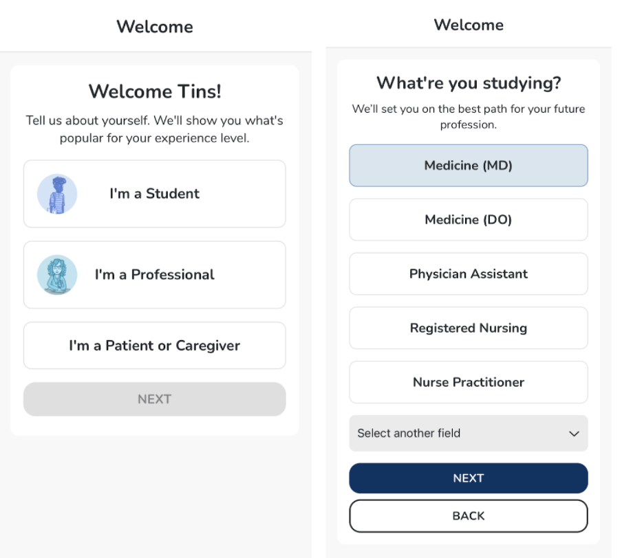Select the "I'm a Professional" label
The width and height of the screenshot is (622, 558).
coord(154,275)
